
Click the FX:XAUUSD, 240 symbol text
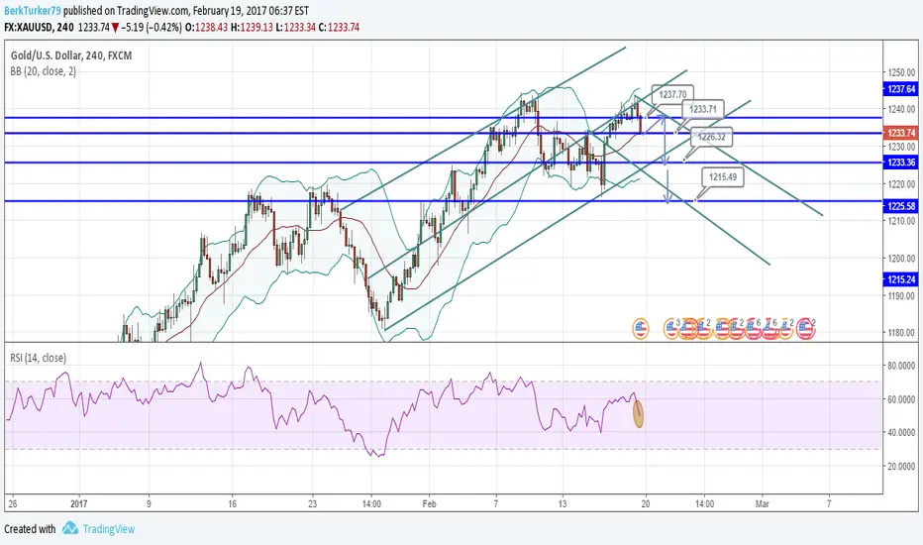(x=39, y=27)
